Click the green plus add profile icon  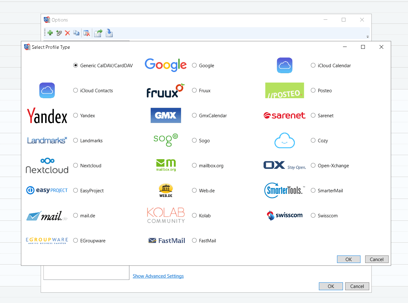click(x=50, y=33)
